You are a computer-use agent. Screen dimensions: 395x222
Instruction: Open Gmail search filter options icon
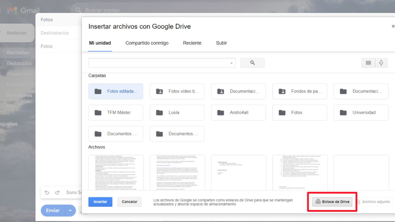coord(301,10)
